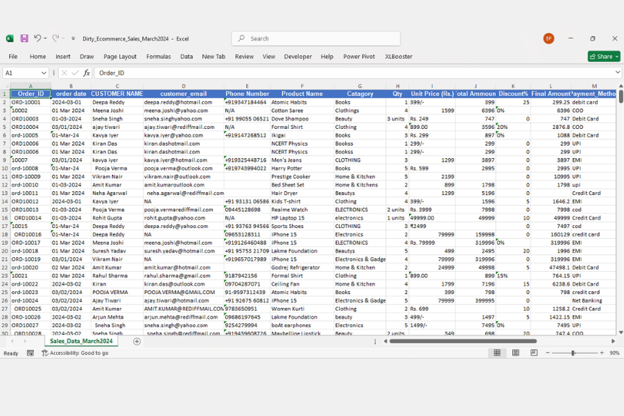Select column G header
624x416 pixels.
pyautogui.click(x=360, y=86)
